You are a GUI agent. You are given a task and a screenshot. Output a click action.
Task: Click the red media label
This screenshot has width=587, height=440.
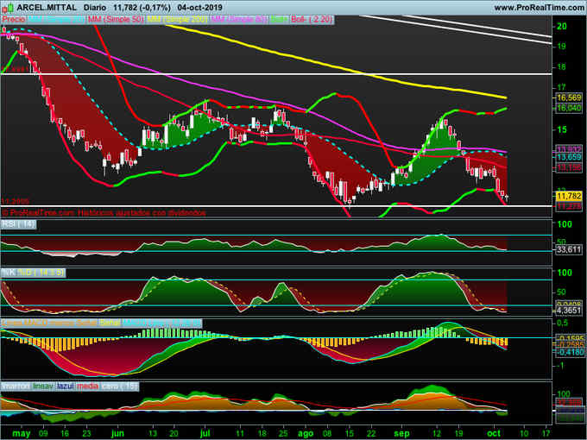[87, 387]
